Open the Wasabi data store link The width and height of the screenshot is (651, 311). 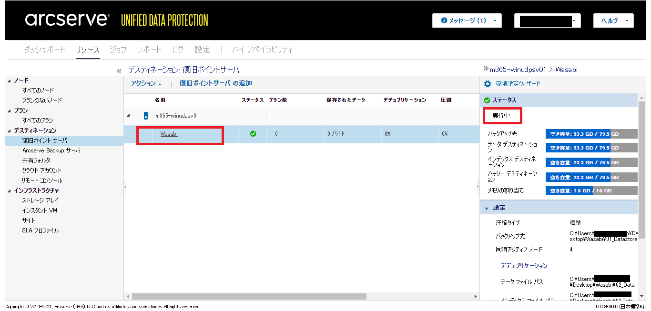click(x=169, y=134)
